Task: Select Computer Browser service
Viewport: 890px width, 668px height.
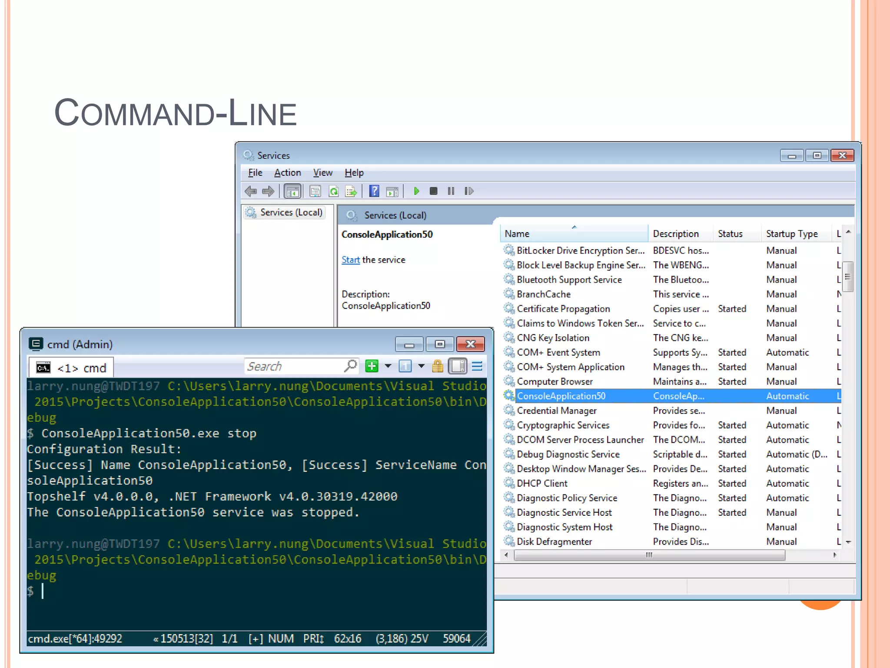Action: (x=672, y=381)
